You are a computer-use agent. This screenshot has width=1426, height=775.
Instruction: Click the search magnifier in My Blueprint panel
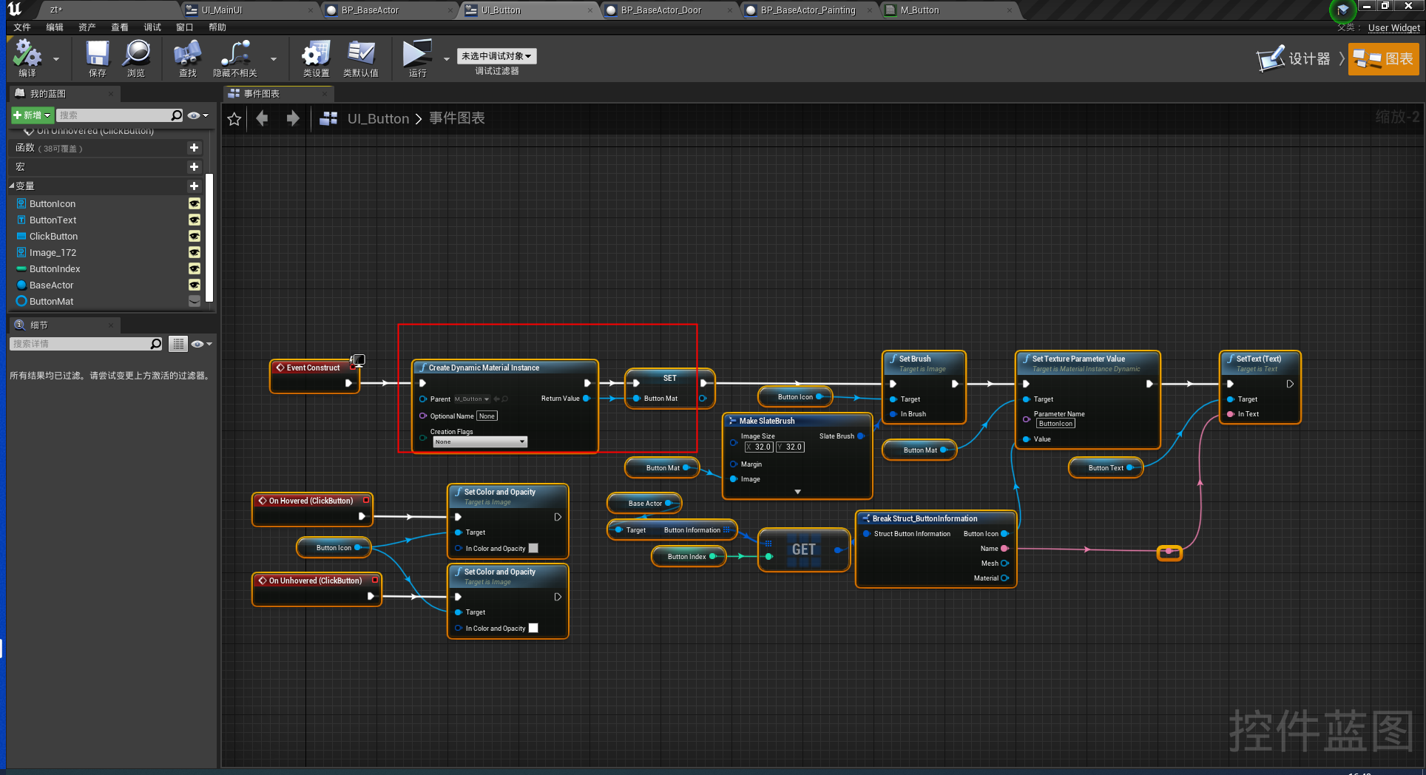coord(177,115)
